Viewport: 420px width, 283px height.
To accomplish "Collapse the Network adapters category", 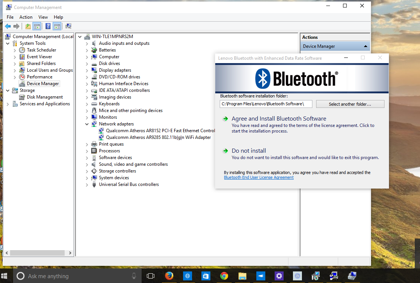I will pyautogui.click(x=87, y=124).
